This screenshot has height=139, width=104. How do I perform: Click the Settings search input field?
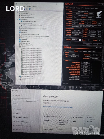pyautogui.click(x=26, y=100)
